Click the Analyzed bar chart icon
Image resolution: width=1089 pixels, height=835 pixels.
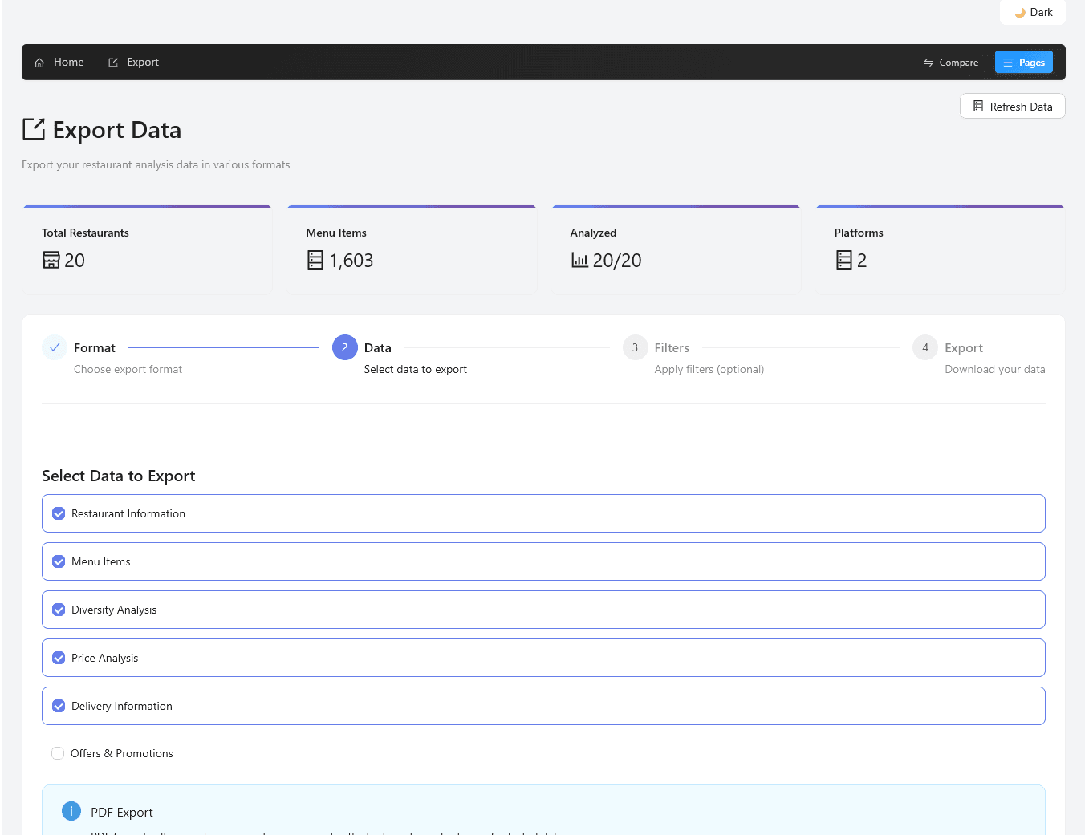coord(579,260)
